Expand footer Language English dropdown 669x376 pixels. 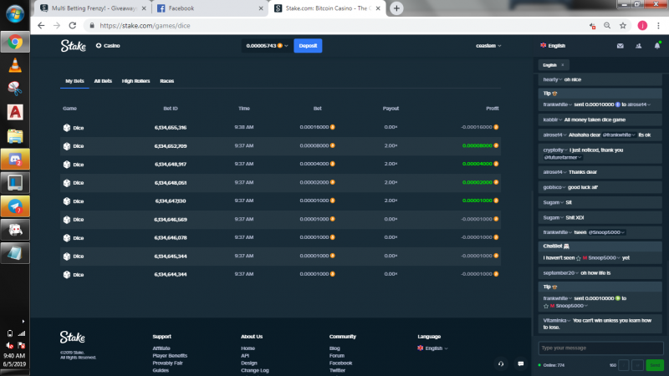coord(432,348)
